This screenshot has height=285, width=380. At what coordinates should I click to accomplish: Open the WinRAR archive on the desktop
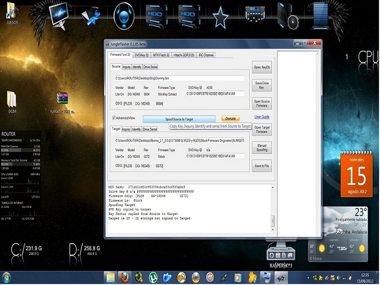pos(61,99)
